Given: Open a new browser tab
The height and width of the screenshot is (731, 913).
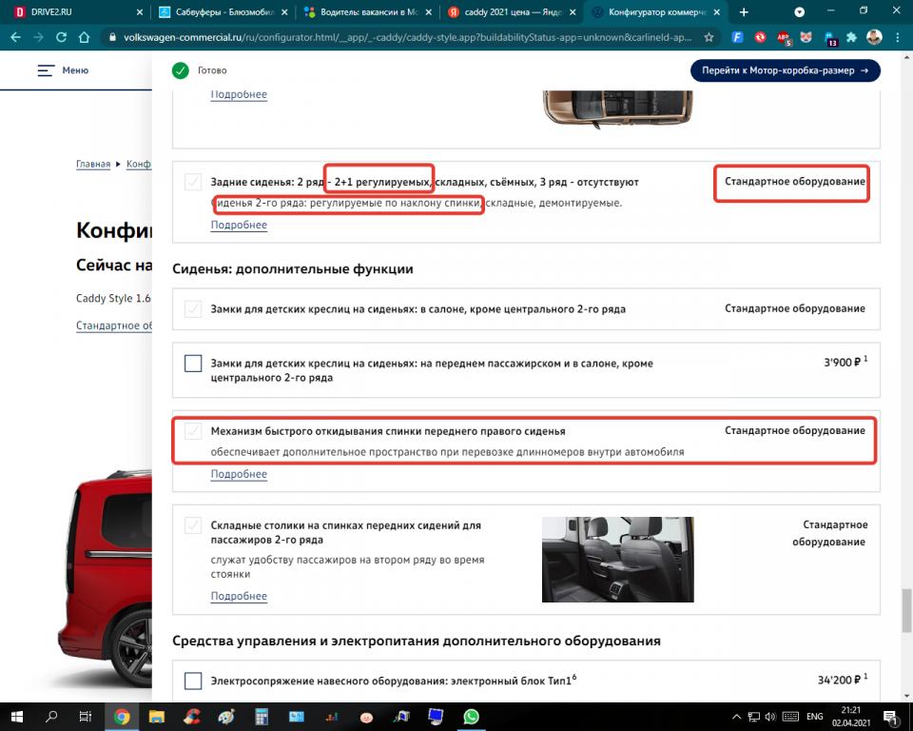Looking at the screenshot, I should pyautogui.click(x=744, y=12).
